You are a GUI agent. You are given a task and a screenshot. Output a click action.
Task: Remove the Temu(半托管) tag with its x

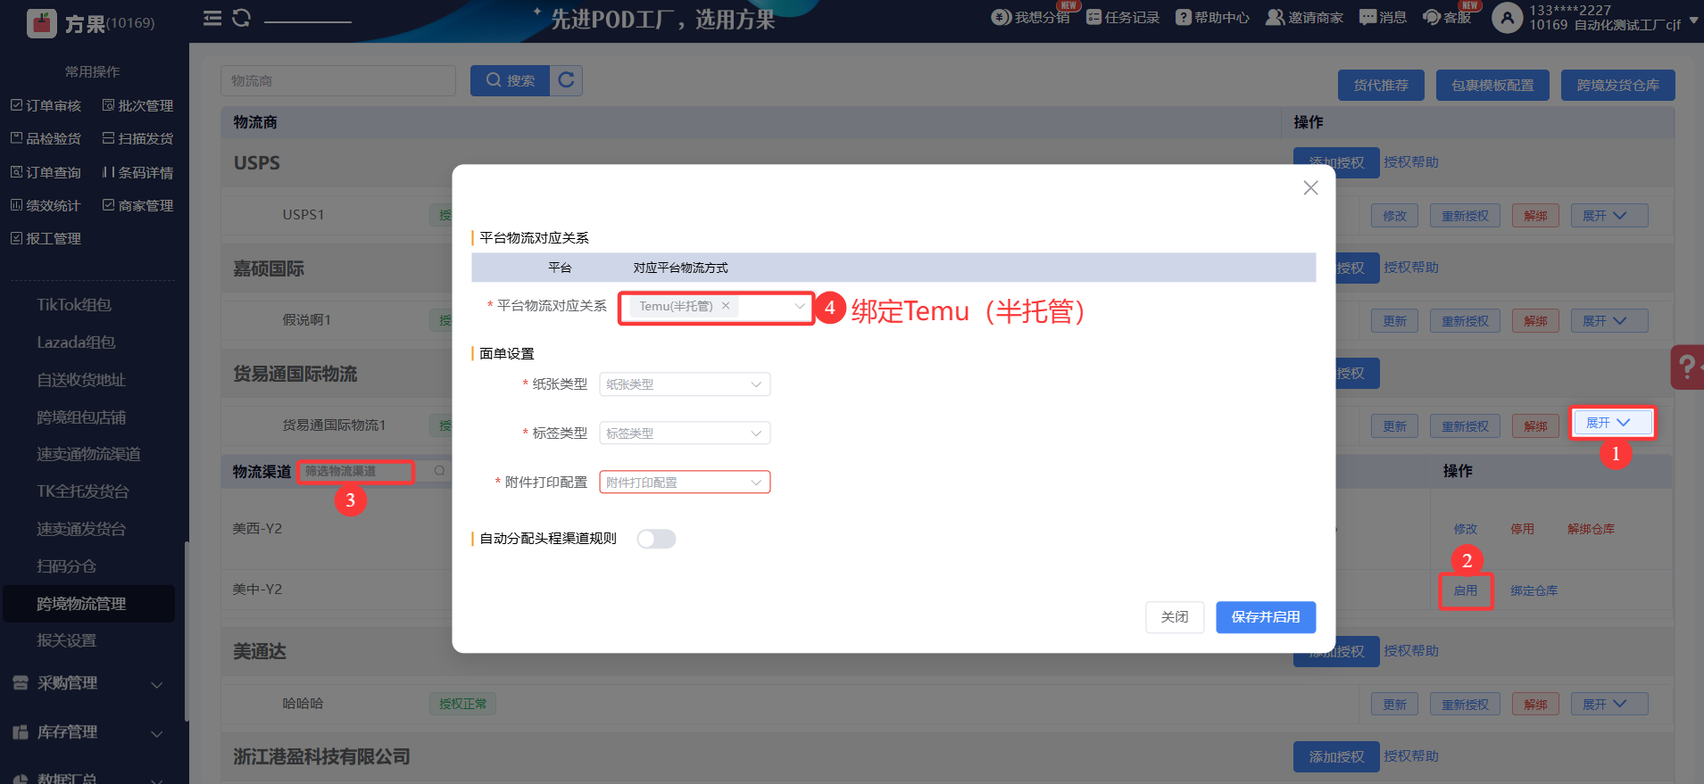pos(726,306)
